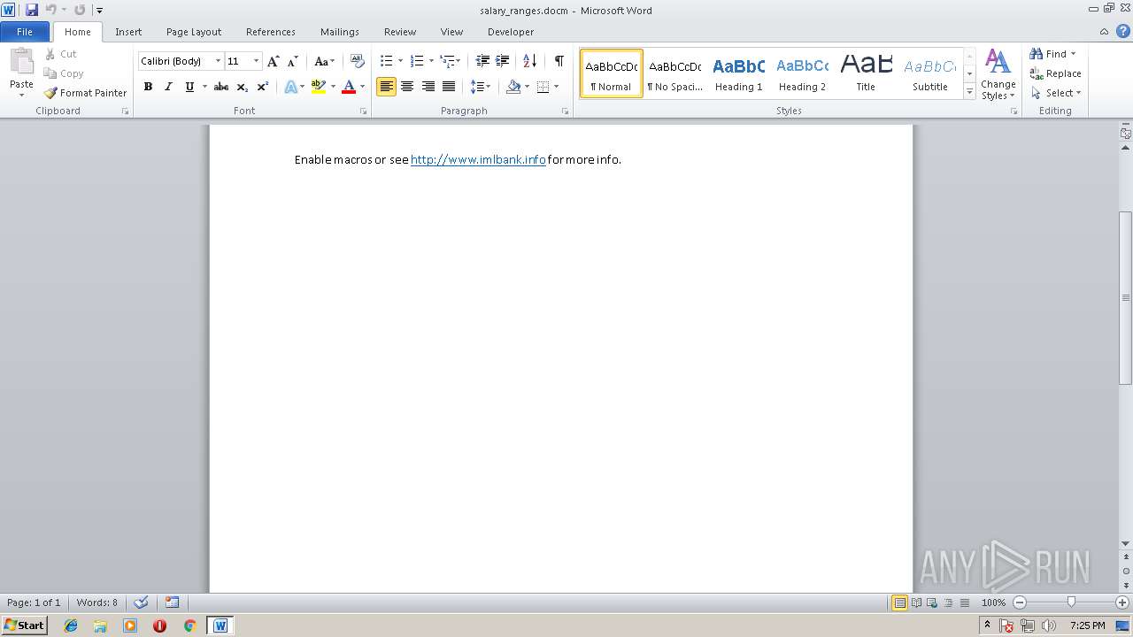Viewport: 1133px width, 637px height.
Task: Open the File tab
Action: (x=25, y=32)
